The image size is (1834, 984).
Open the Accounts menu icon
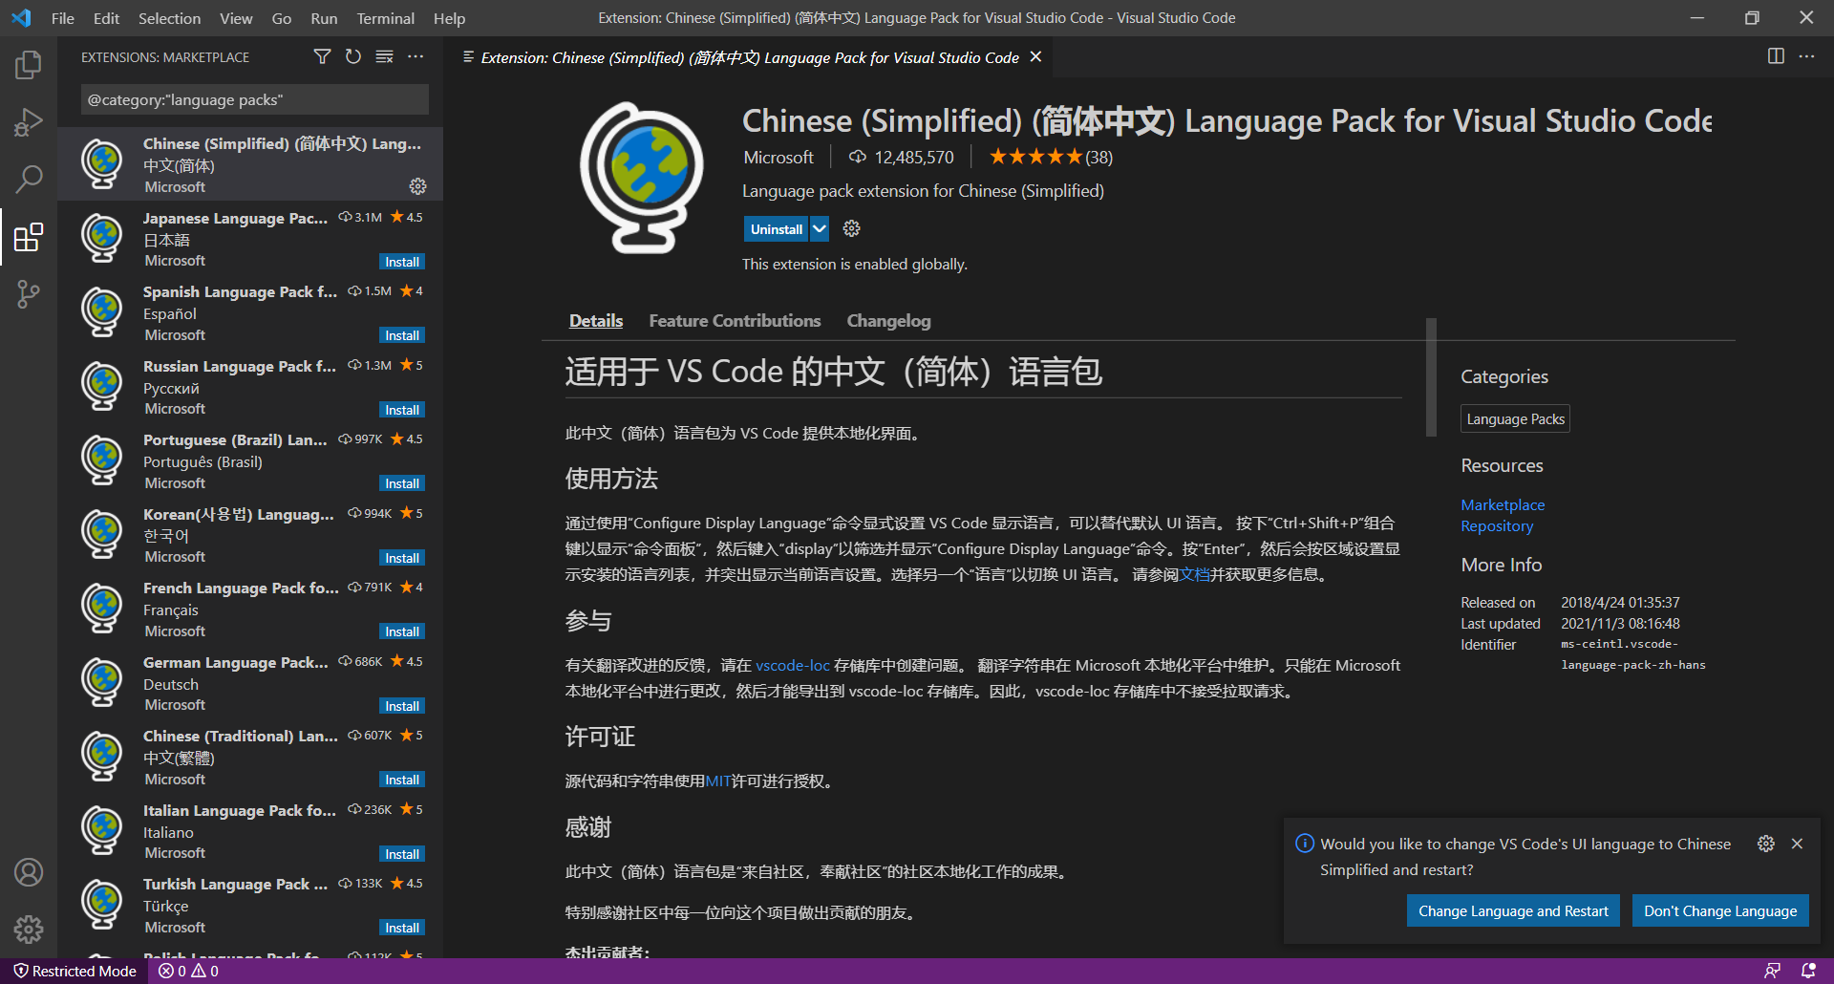29,872
